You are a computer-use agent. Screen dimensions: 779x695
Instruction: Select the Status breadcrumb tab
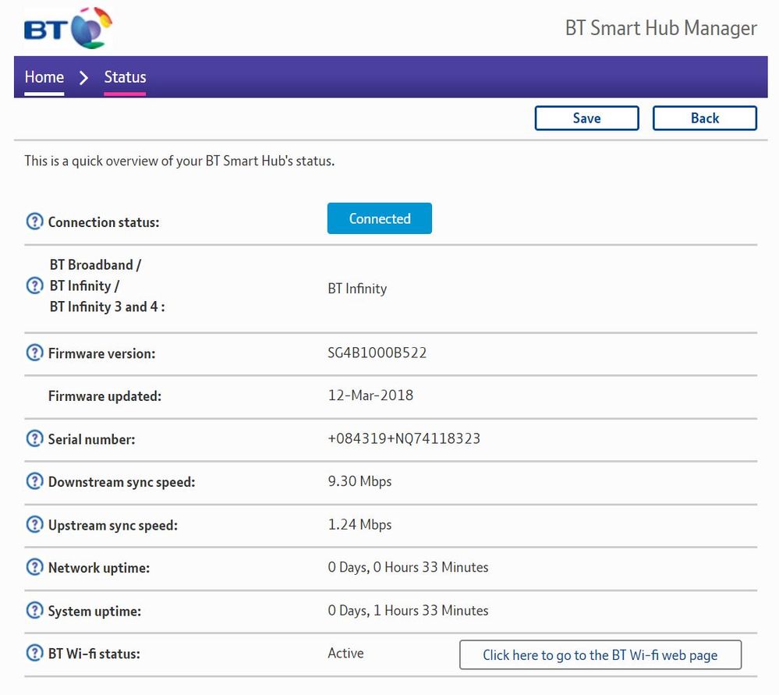click(x=125, y=77)
